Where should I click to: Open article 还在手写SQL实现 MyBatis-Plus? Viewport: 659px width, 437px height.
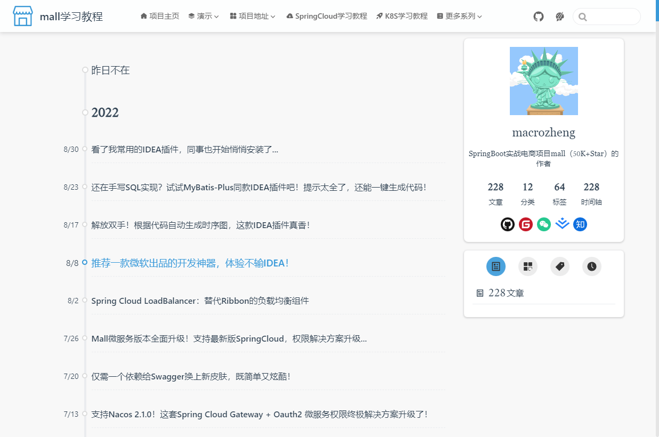[259, 187]
